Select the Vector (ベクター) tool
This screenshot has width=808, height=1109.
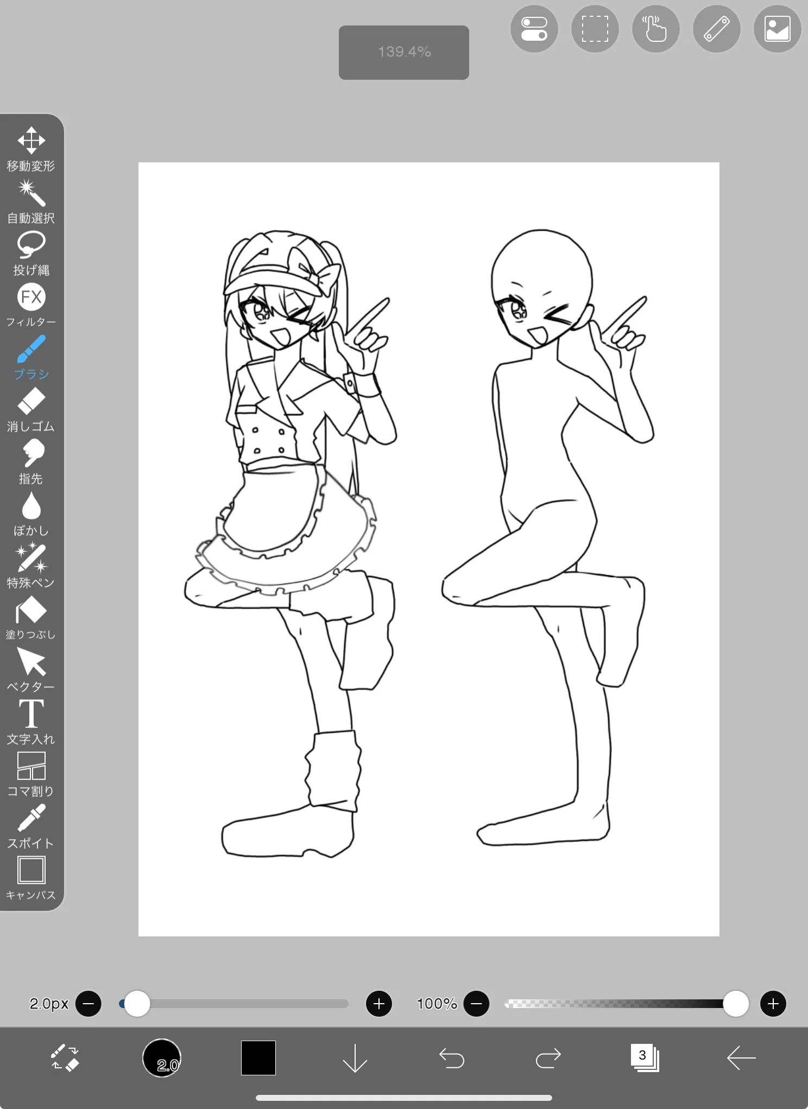point(31,670)
